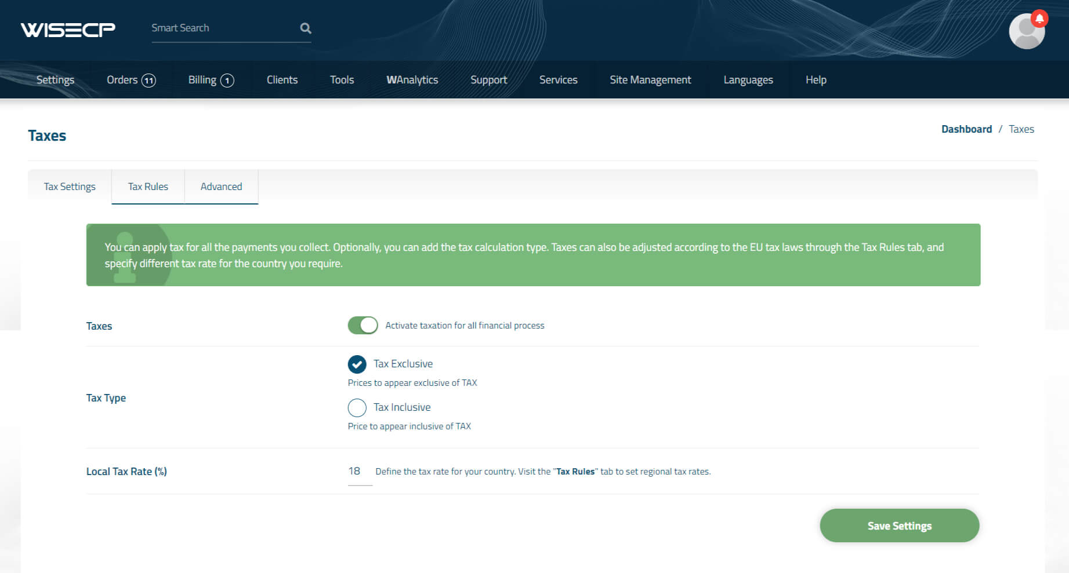Select the Tax Inclusive option
Image resolution: width=1069 pixels, height=573 pixels.
(357, 408)
